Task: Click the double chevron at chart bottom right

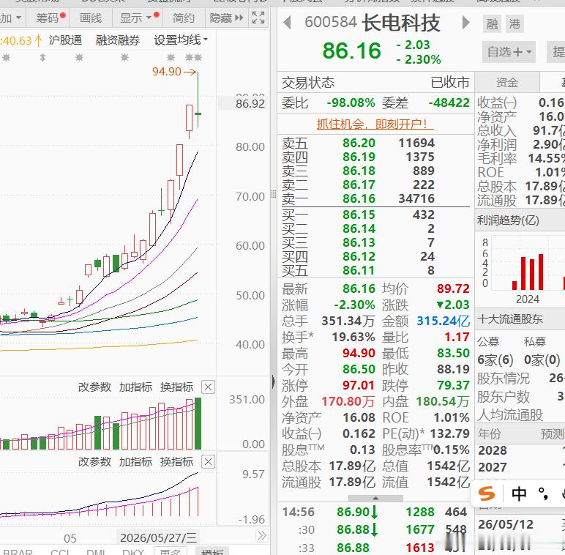Action: pos(262,536)
